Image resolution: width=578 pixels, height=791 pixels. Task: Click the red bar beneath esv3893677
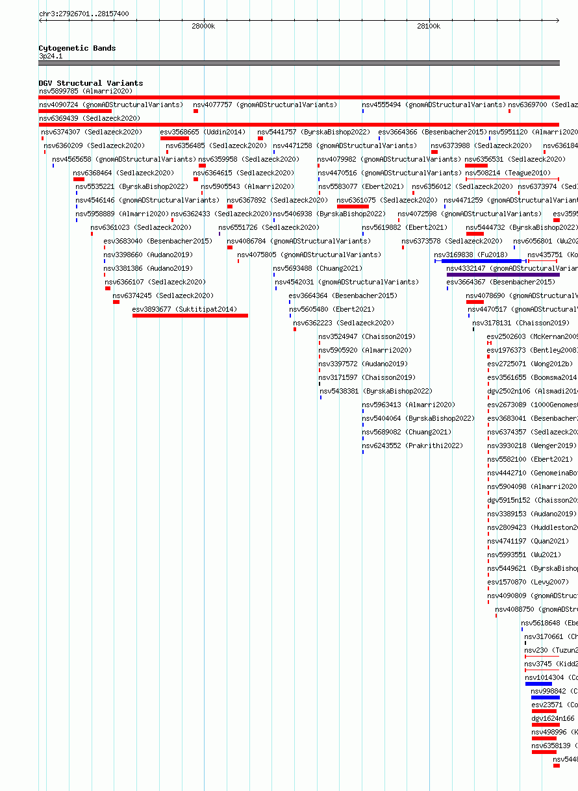[x=190, y=316]
